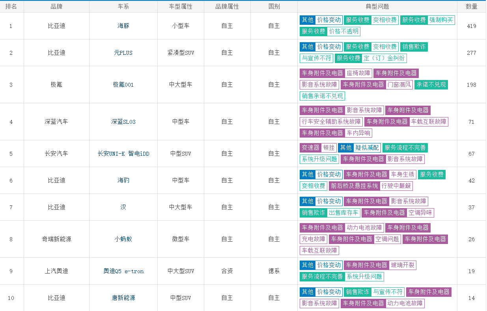Click the 数量 column header
The image size is (487, 311).
tap(472, 6)
